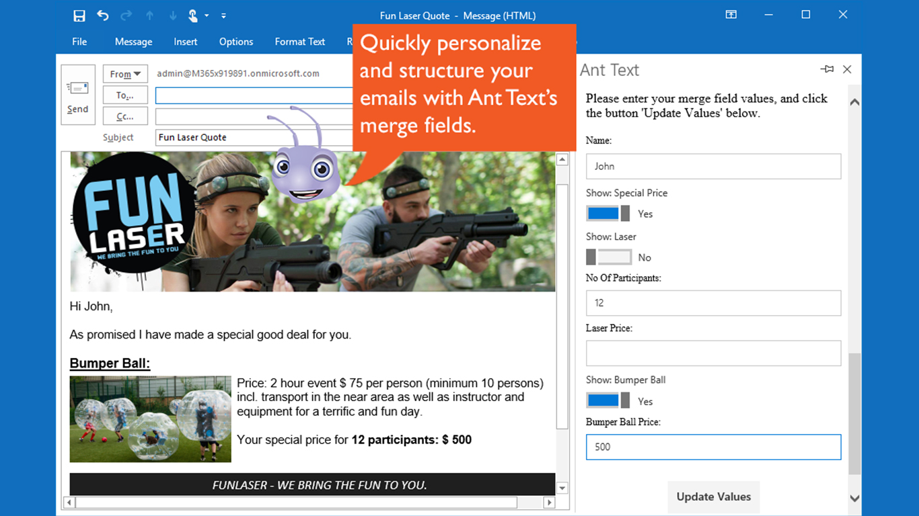
Task: Click the email body vertical scrollbar thumb
Action: click(562, 306)
